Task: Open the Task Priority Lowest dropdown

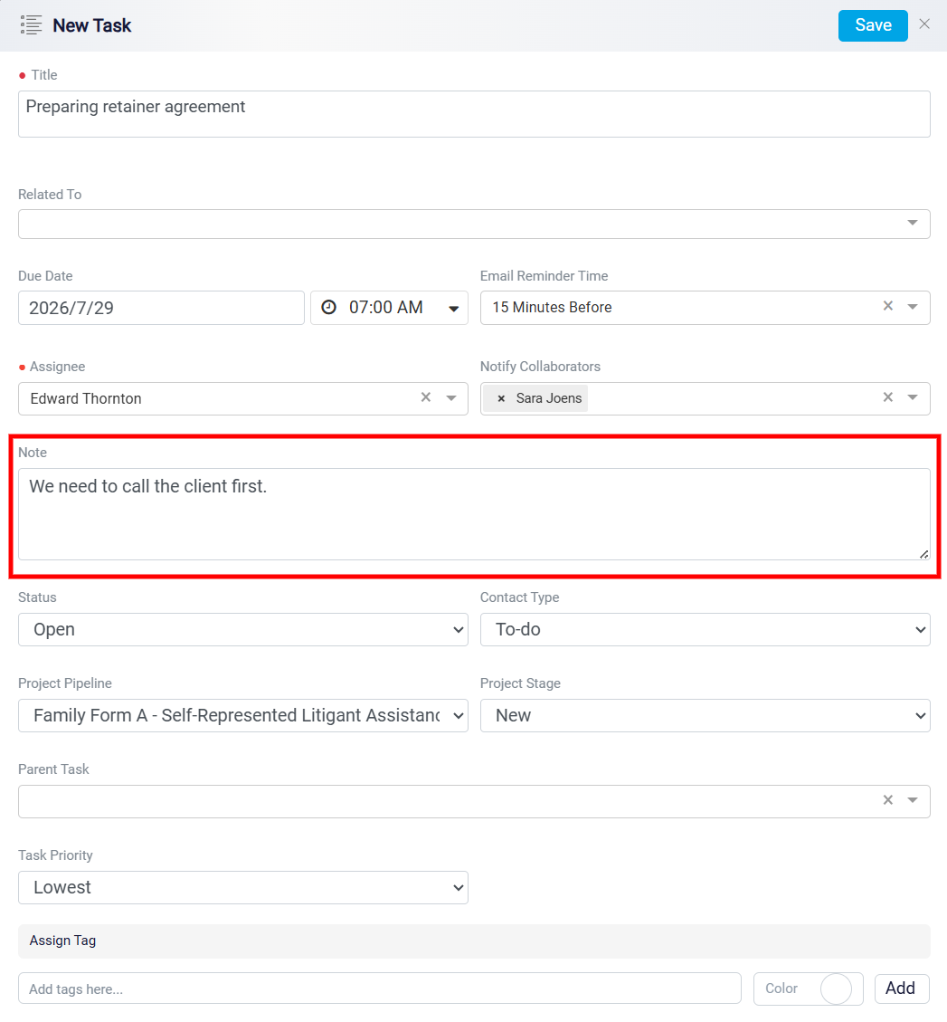Action: pos(243,888)
